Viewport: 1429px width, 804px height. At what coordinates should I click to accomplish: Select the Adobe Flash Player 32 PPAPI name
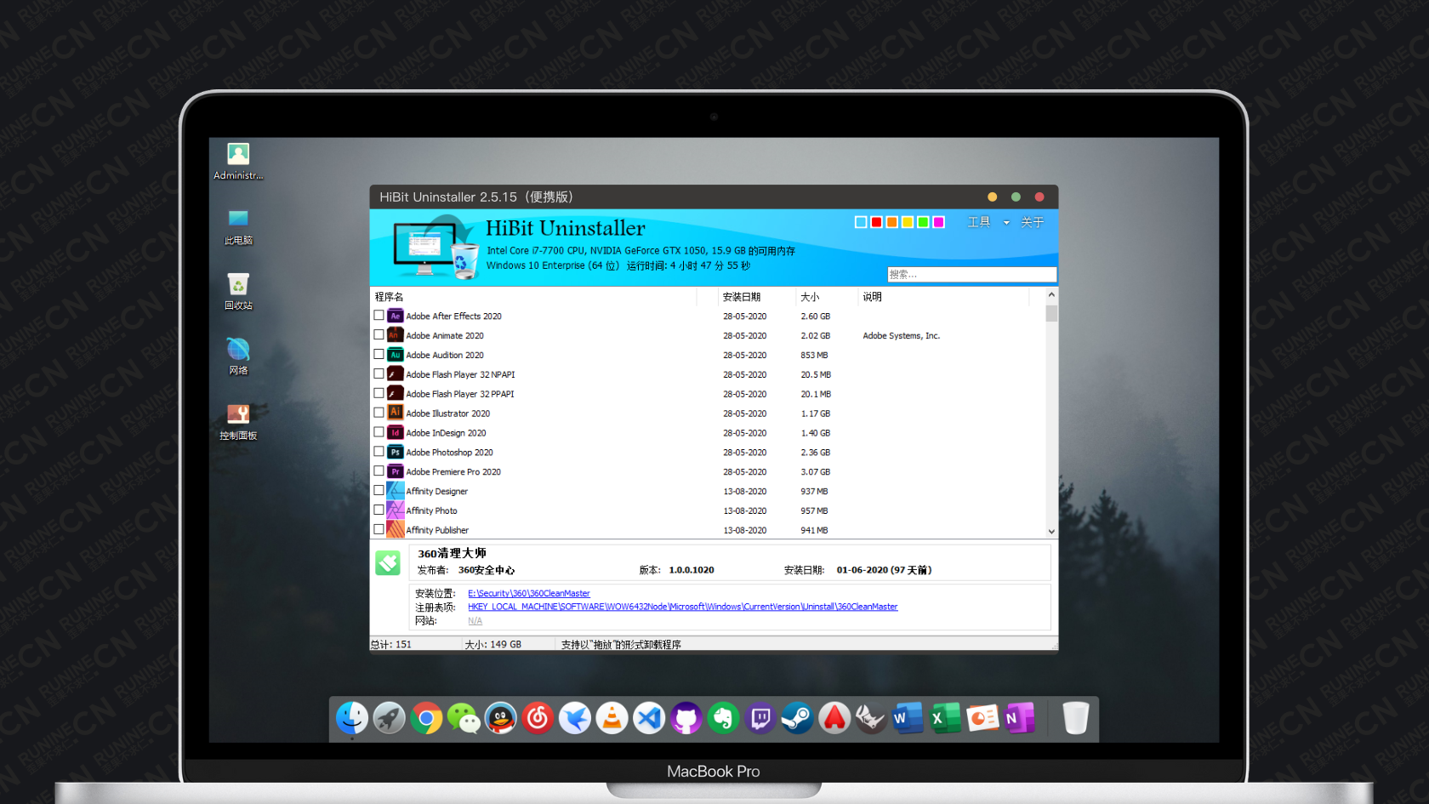click(x=460, y=394)
